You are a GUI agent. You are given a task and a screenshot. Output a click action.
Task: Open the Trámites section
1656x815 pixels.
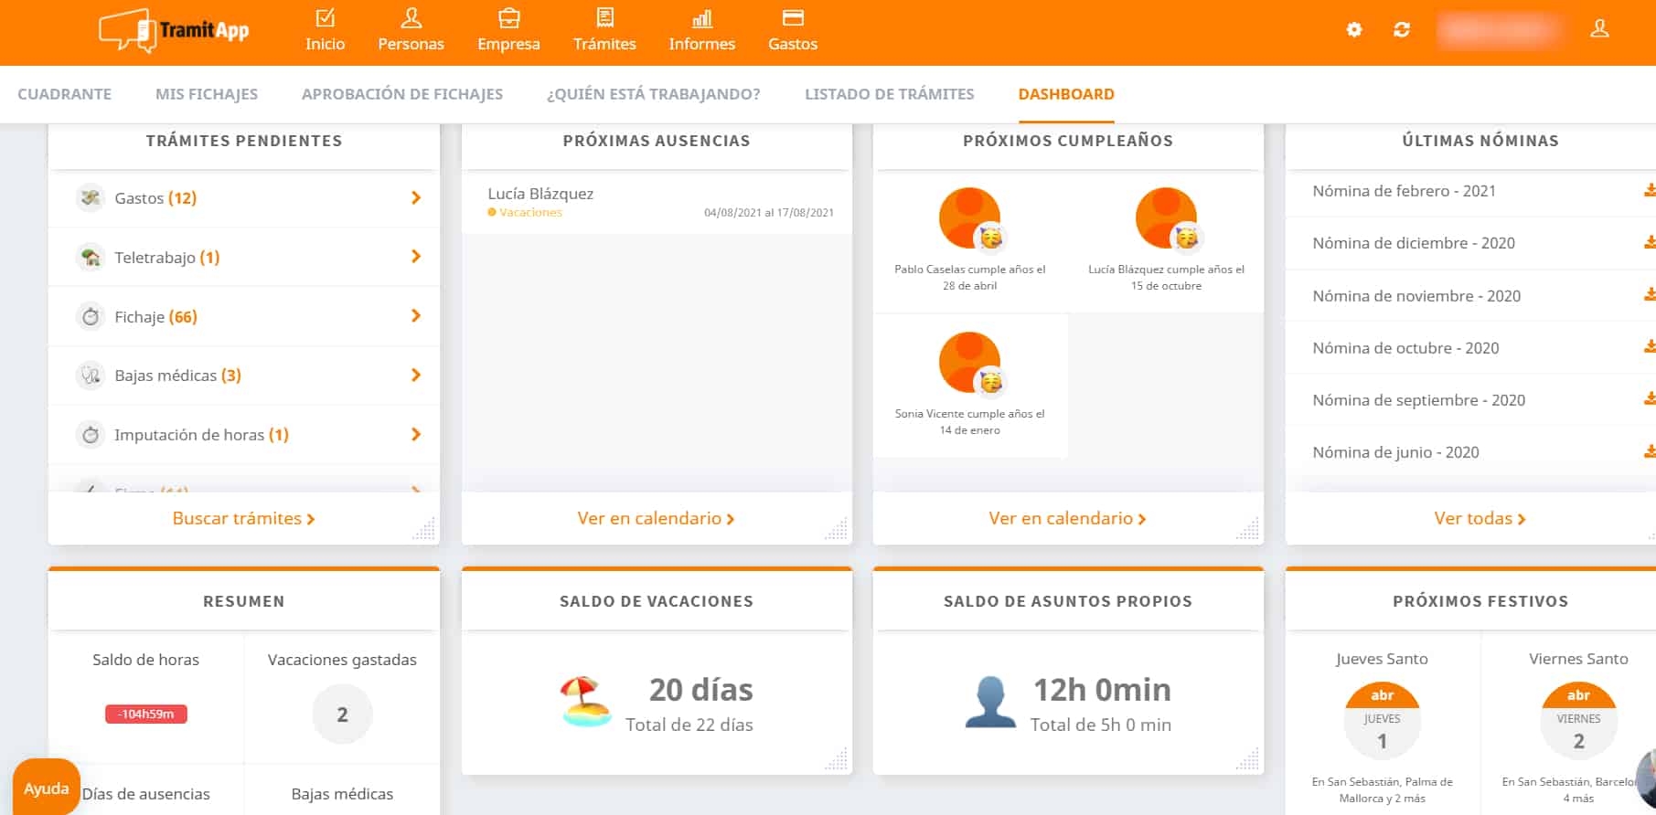tap(604, 31)
